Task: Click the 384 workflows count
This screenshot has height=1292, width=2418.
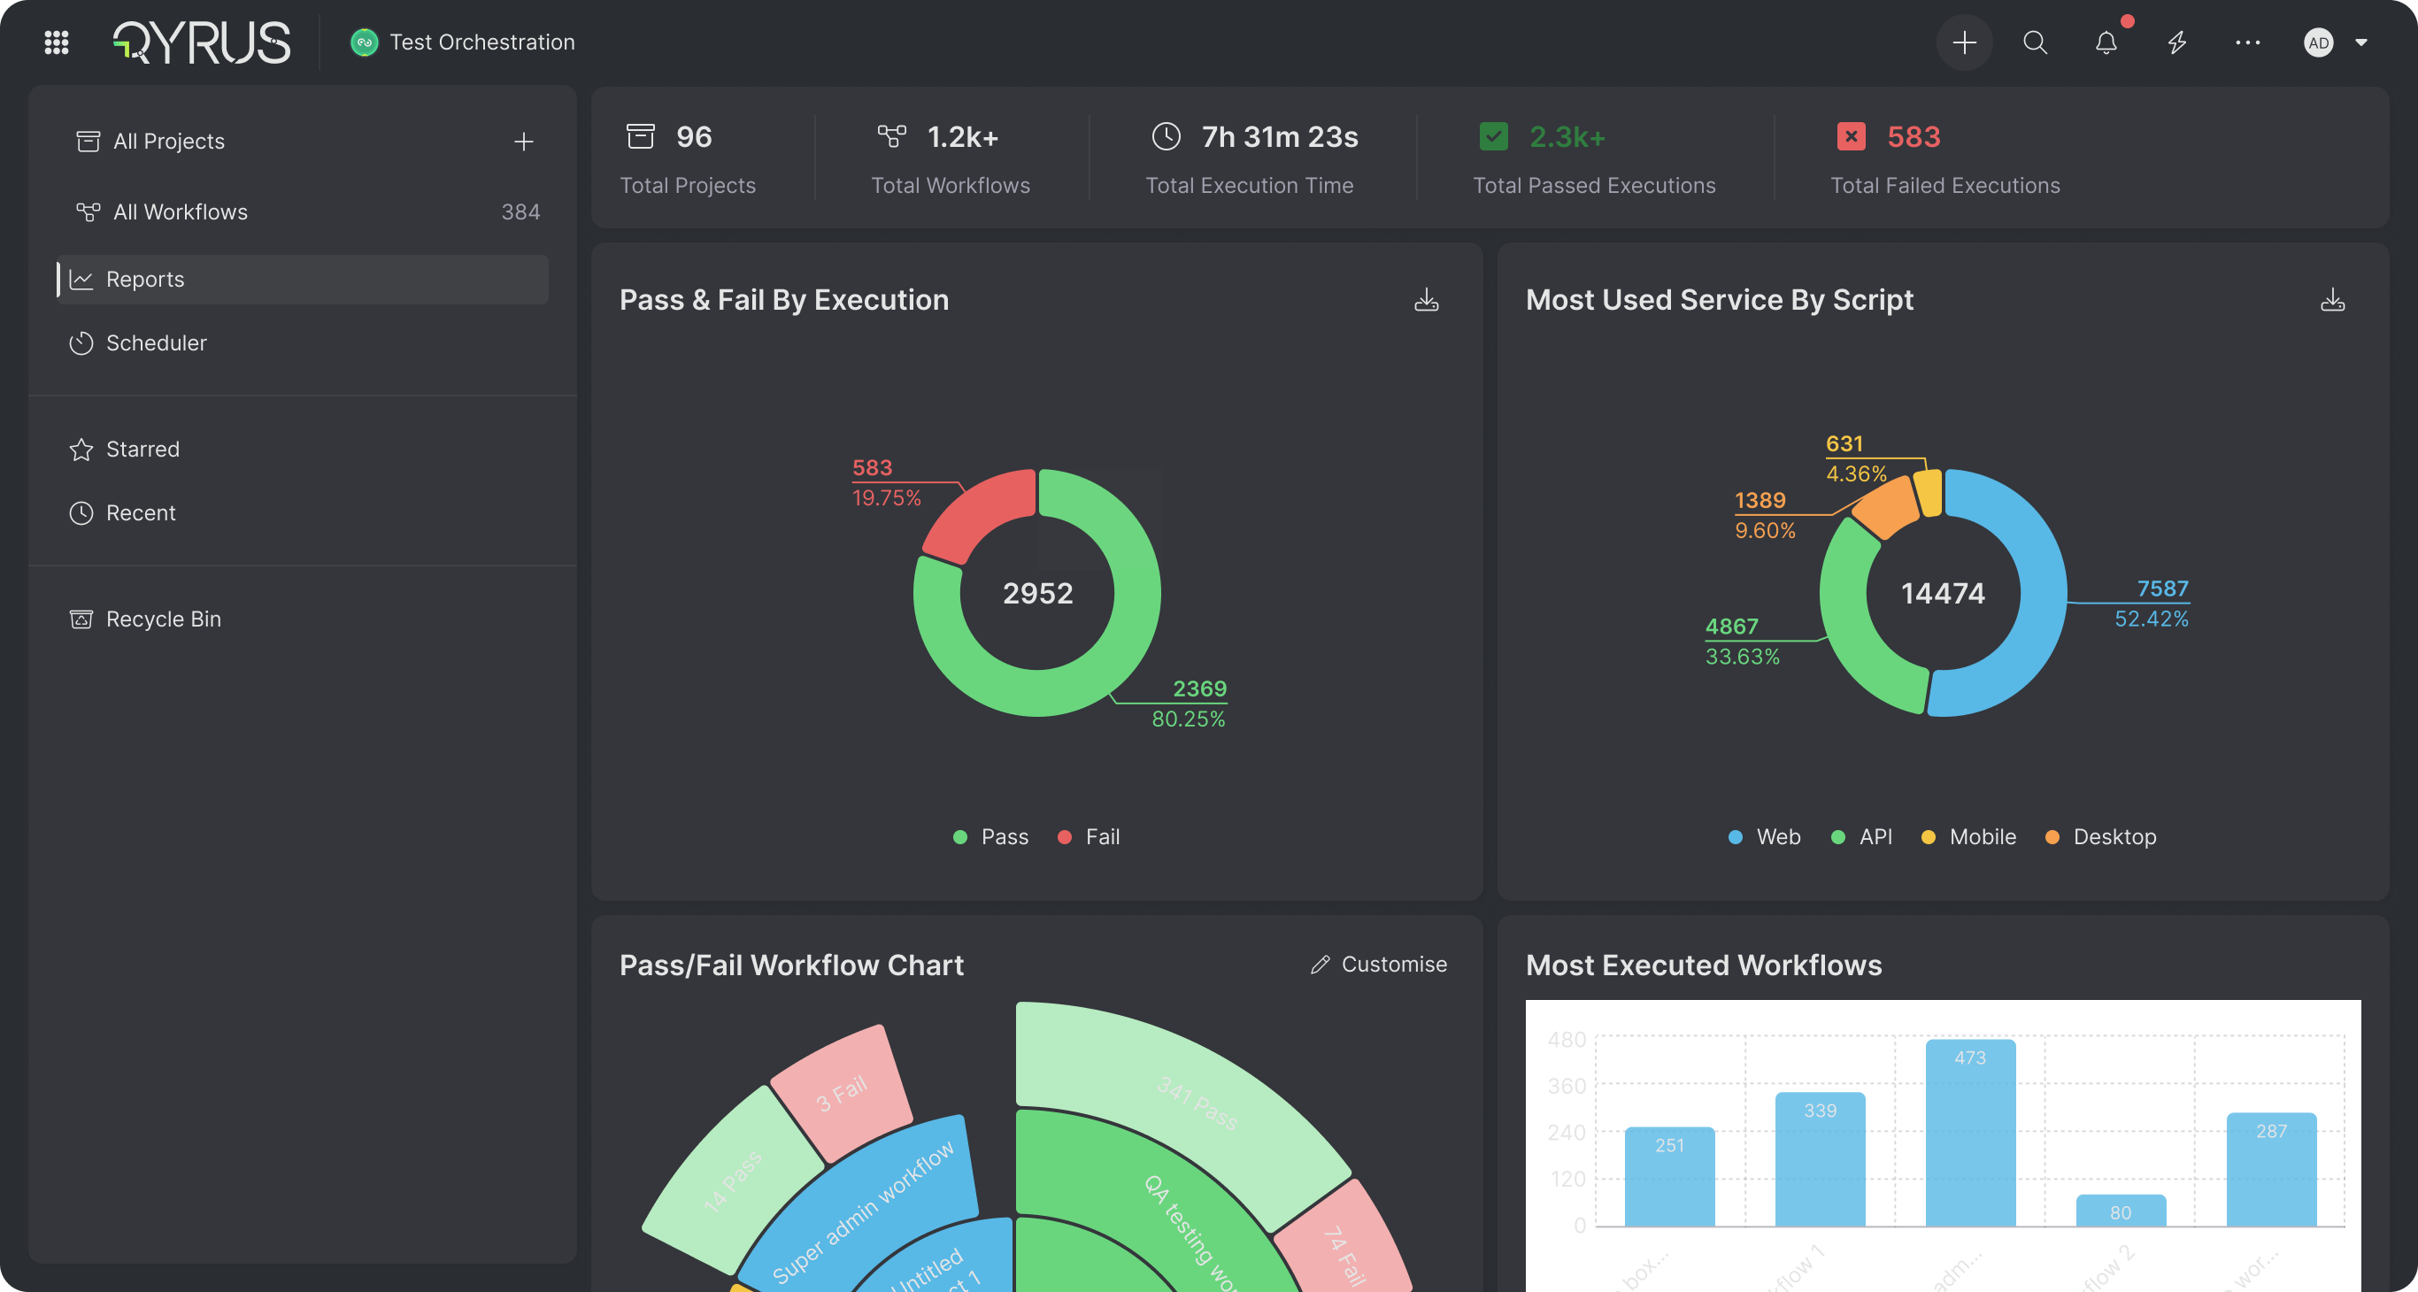Action: [x=520, y=212]
